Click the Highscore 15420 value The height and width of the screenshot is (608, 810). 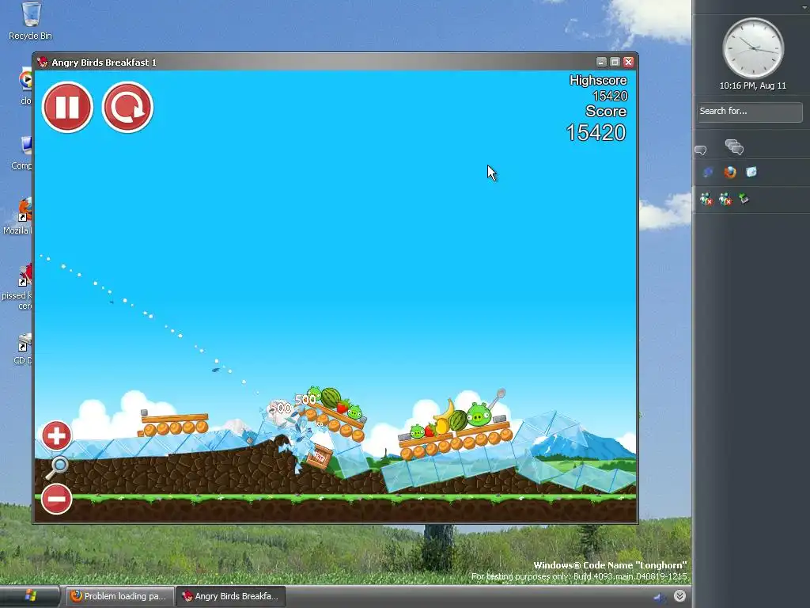click(610, 96)
